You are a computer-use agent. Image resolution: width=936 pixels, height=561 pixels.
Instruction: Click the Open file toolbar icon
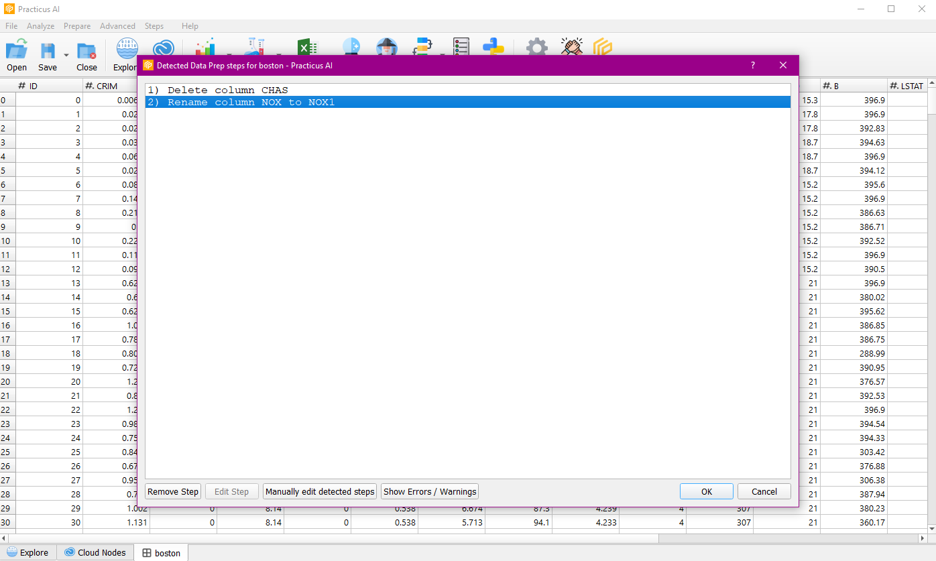pyautogui.click(x=17, y=51)
